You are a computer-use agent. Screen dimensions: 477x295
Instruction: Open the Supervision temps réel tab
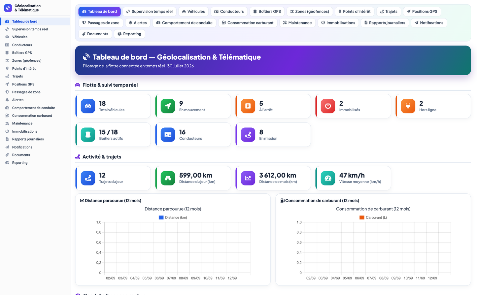(x=149, y=12)
